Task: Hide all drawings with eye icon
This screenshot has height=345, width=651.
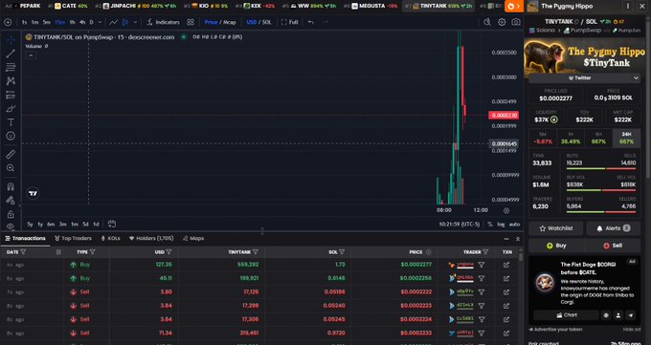Action: pos(11,226)
